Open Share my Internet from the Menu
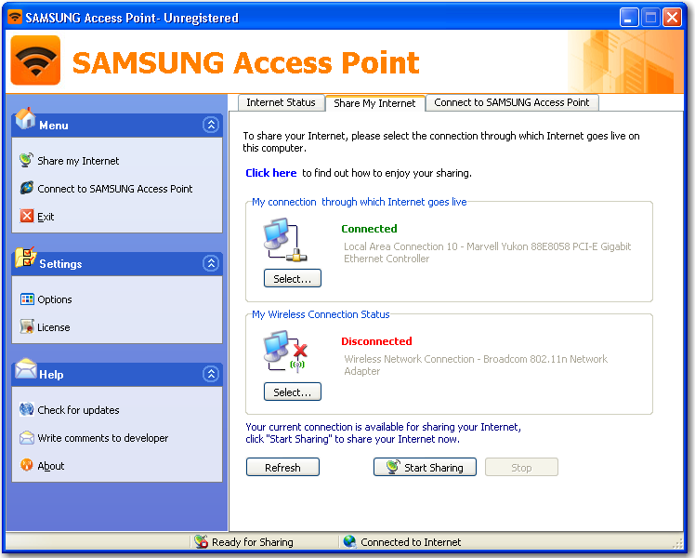The width and height of the screenshot is (695, 558). [78, 161]
